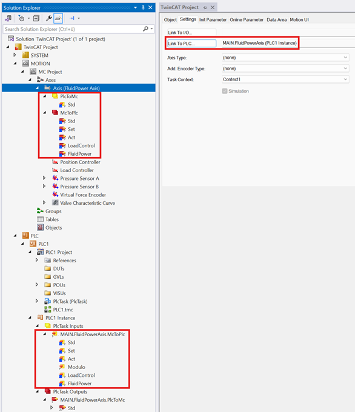Click the Tables icon
Screen dimensions: 355x412
pyautogui.click(x=40, y=219)
